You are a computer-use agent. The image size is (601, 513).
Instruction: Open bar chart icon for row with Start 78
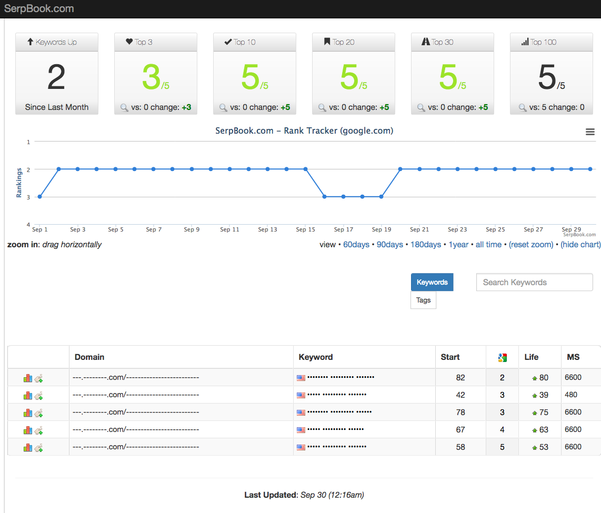tap(27, 413)
